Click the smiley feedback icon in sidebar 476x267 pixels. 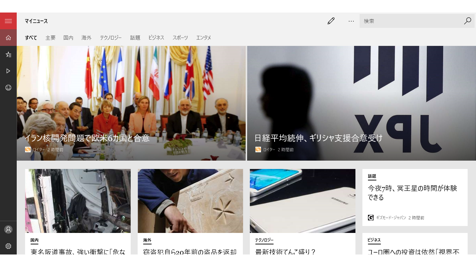pos(8,88)
